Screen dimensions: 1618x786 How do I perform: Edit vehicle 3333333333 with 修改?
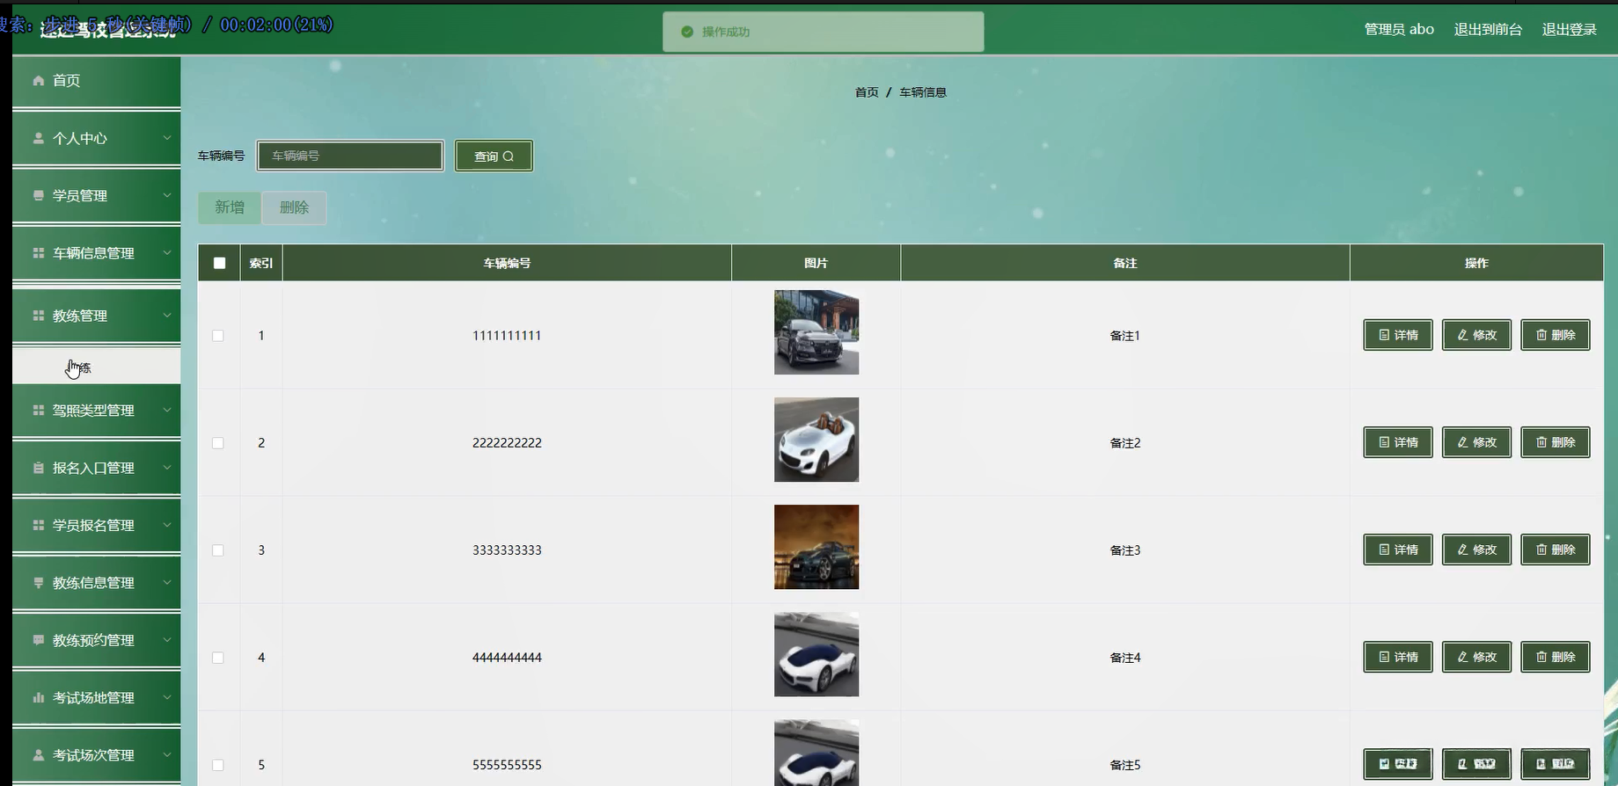pyautogui.click(x=1476, y=549)
